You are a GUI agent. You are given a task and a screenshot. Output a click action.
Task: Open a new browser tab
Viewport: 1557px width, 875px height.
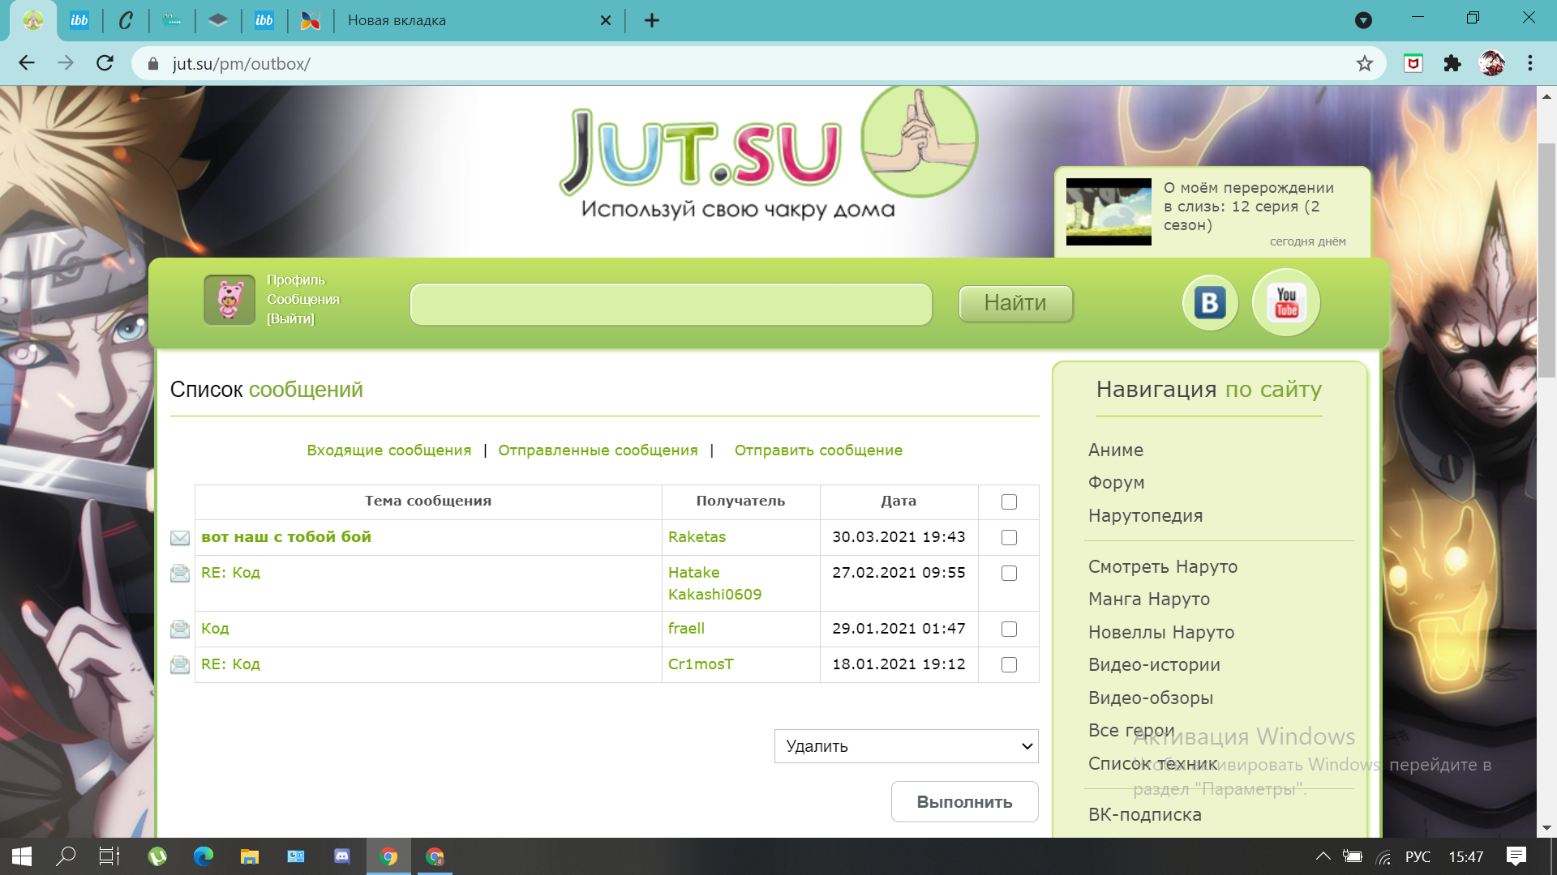pyautogui.click(x=652, y=20)
